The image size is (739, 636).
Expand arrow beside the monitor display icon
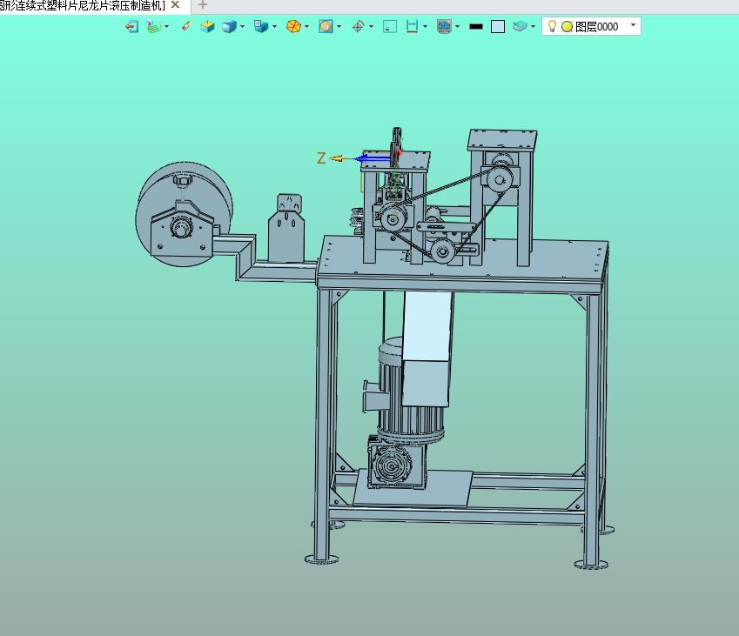[x=458, y=27]
